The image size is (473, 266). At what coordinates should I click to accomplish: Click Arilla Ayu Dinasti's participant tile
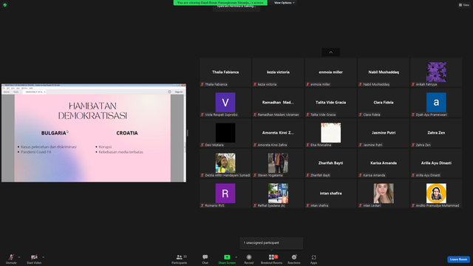coord(436,163)
